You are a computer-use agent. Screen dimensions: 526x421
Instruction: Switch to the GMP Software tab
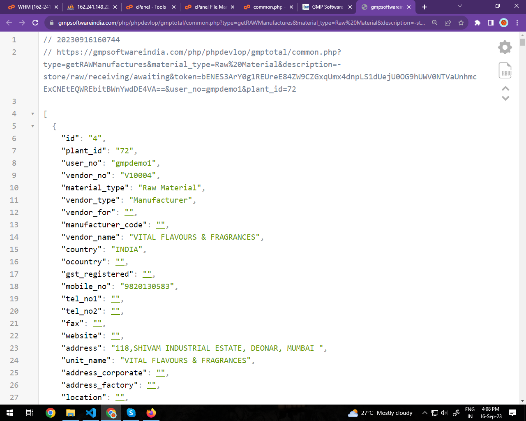click(327, 7)
